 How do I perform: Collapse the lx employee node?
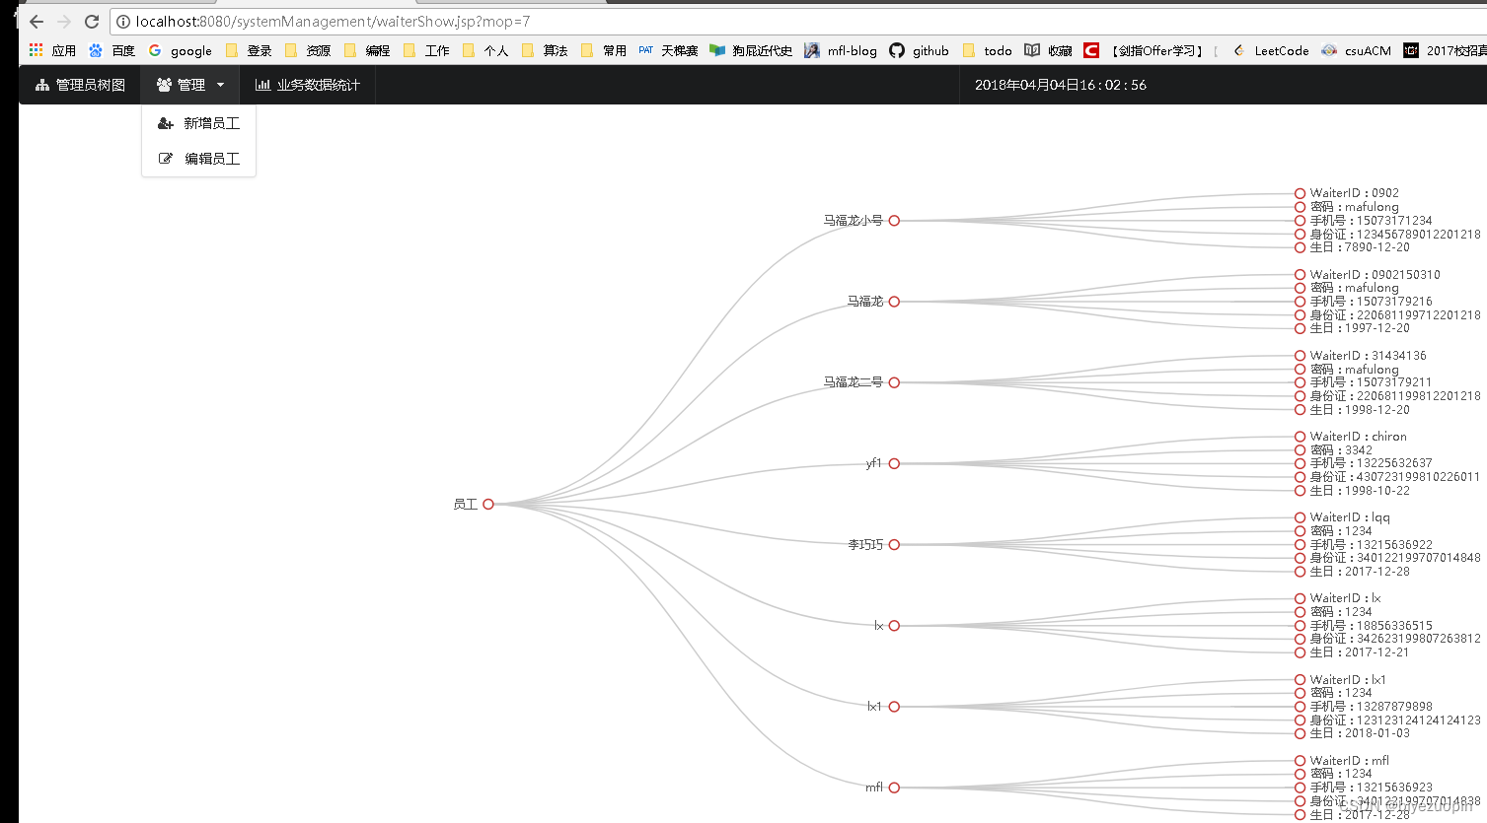click(x=894, y=626)
